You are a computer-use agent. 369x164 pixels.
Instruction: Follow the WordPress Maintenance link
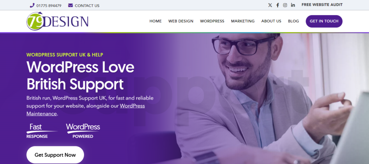click(86, 110)
